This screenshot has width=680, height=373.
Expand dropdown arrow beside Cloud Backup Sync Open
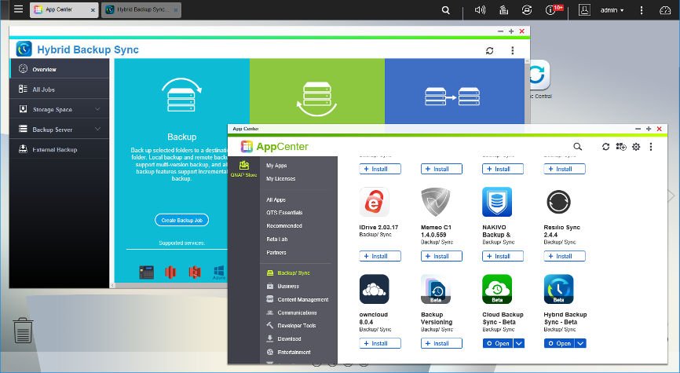(x=519, y=343)
